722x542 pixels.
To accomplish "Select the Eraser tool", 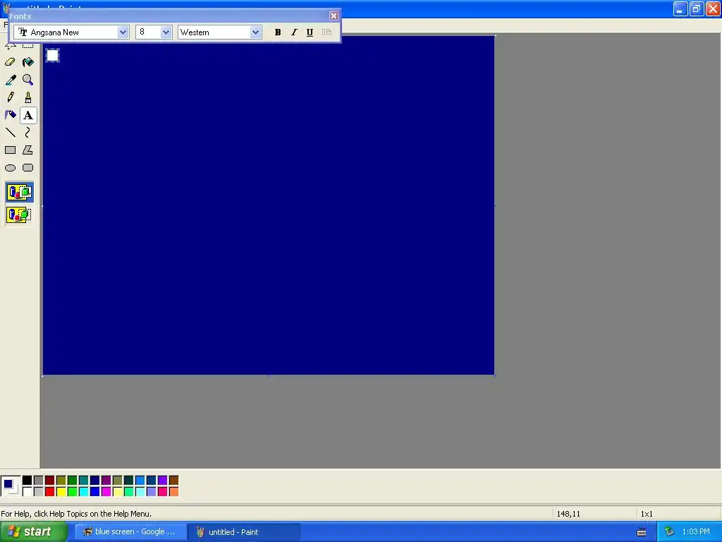I will click(10, 62).
